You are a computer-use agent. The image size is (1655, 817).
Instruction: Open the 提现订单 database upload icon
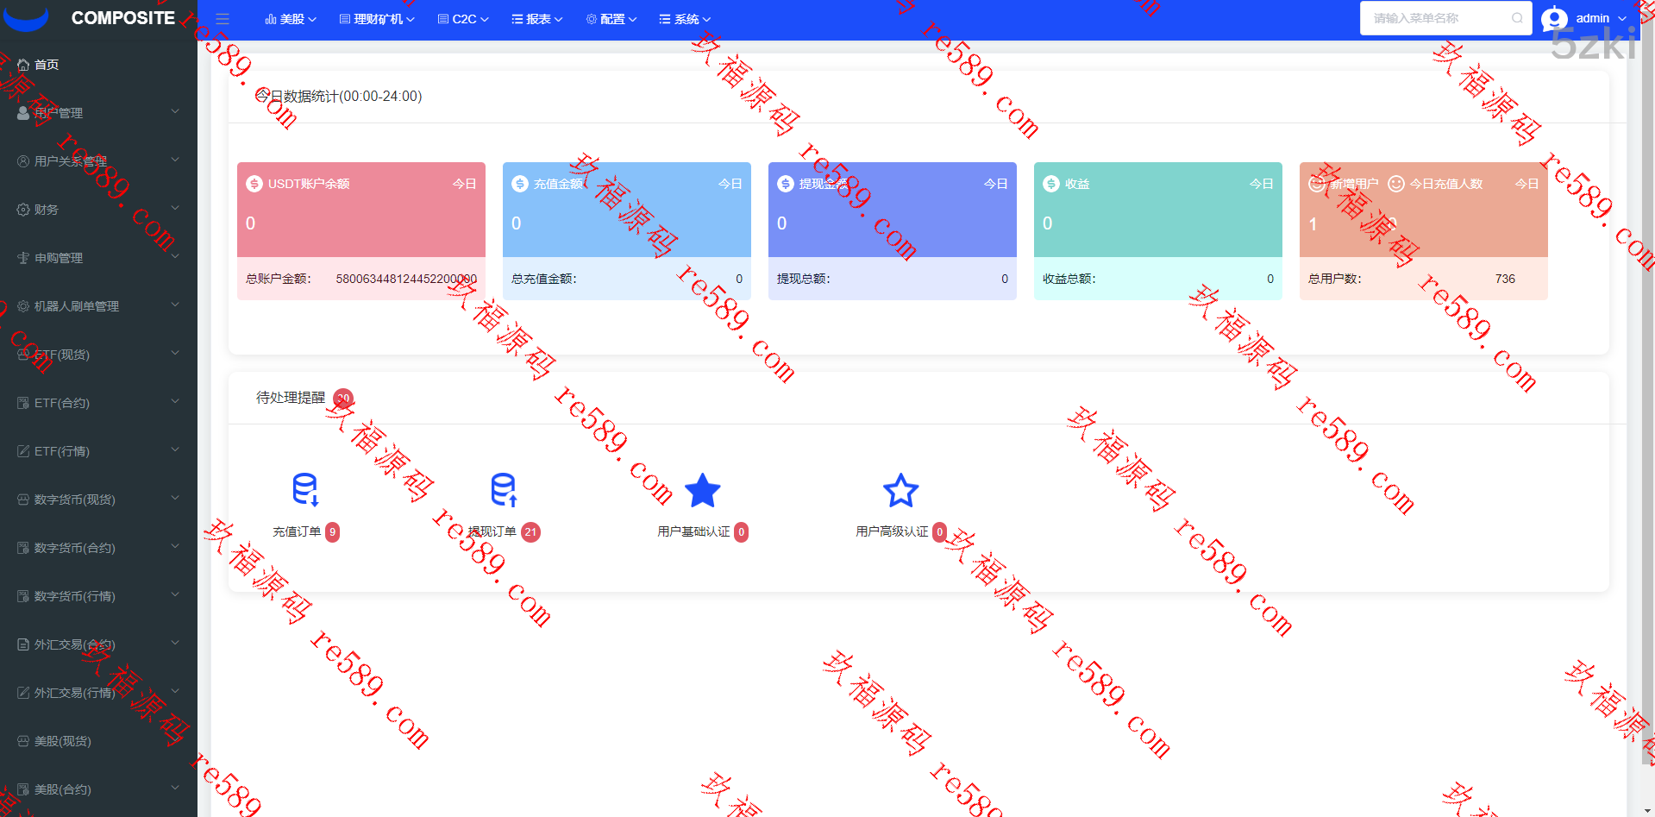504,489
